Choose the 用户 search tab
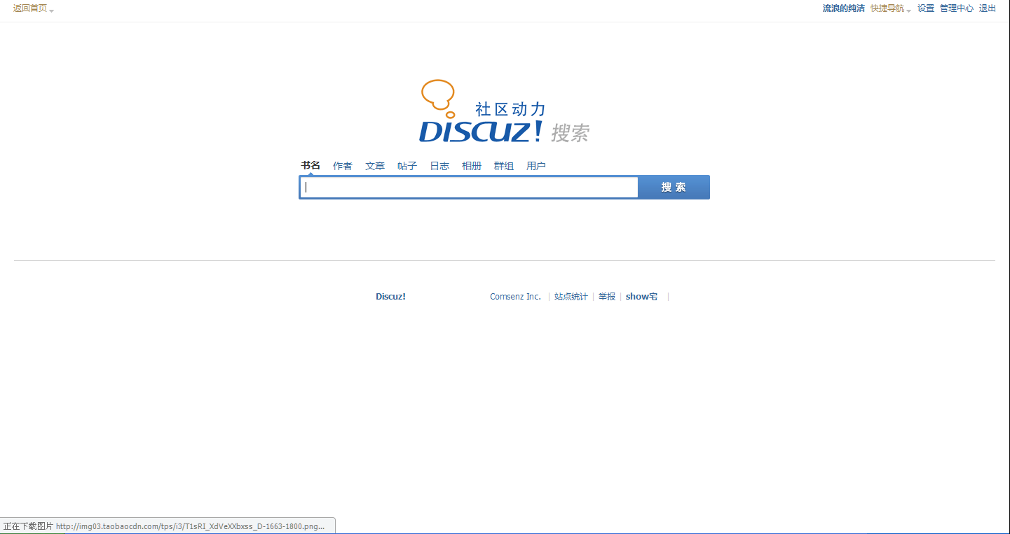The image size is (1010, 534). [536, 166]
